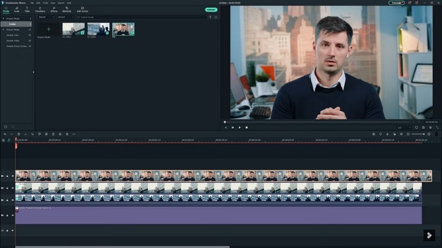The height and width of the screenshot is (248, 442).
Task: Click the previous frame rewind button
Action: (226, 128)
